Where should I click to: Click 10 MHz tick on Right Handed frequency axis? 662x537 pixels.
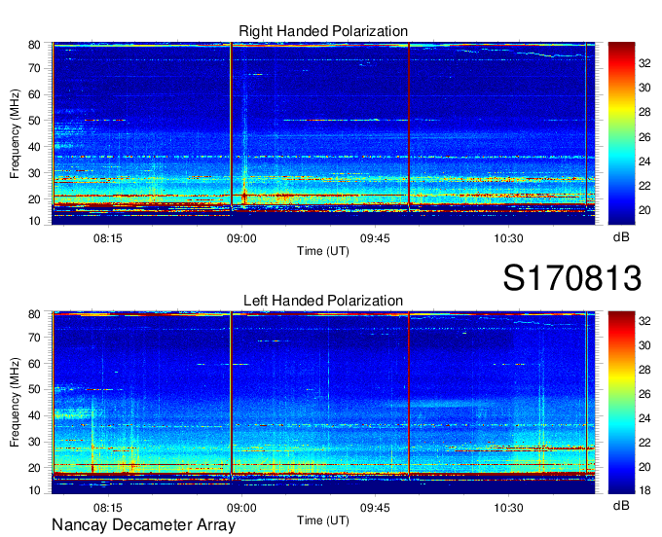tap(34, 221)
